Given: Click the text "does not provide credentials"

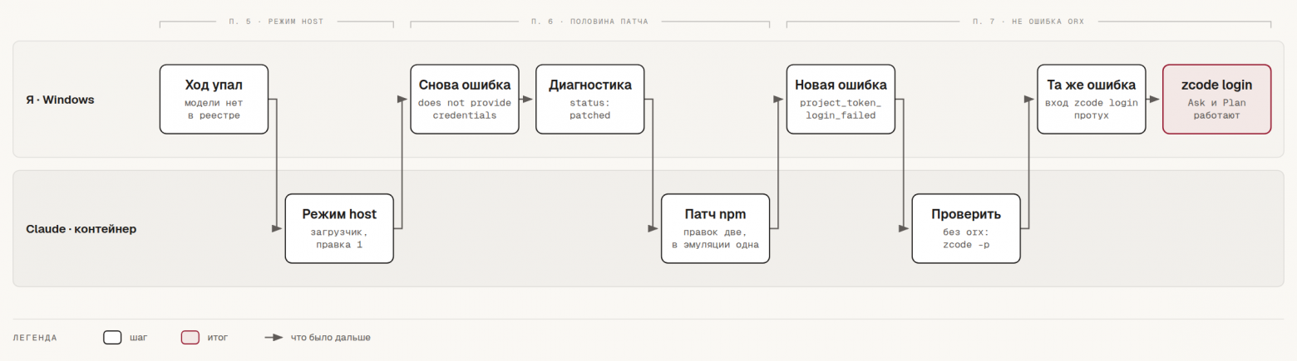Looking at the screenshot, I should (465, 110).
